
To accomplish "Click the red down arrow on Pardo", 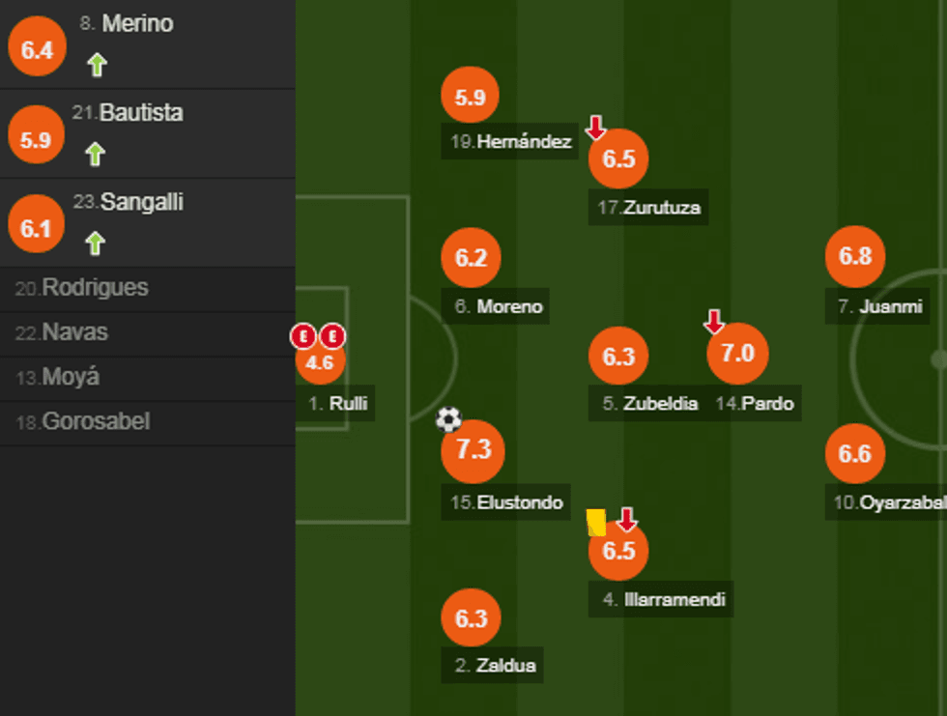I will click(x=713, y=322).
